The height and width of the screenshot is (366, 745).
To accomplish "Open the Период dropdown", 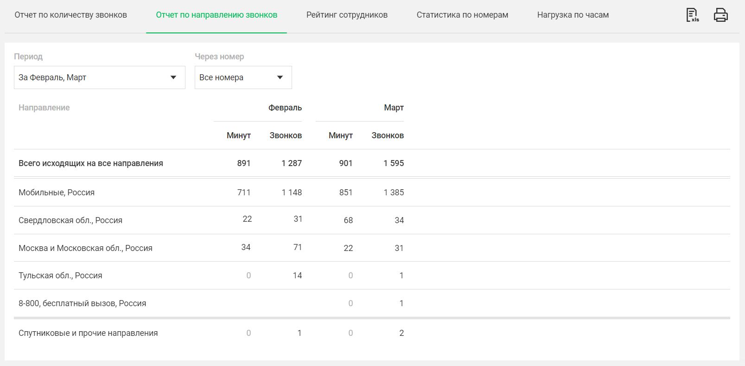I will pyautogui.click(x=99, y=77).
